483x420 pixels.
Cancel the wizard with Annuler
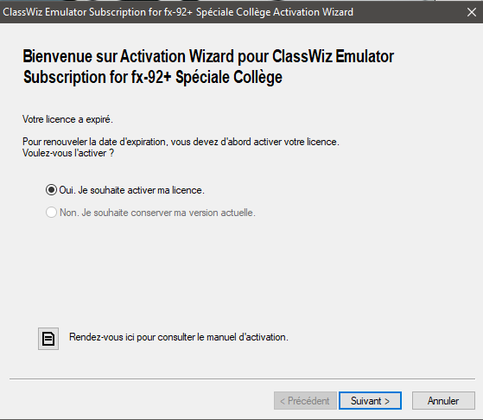coord(443,401)
